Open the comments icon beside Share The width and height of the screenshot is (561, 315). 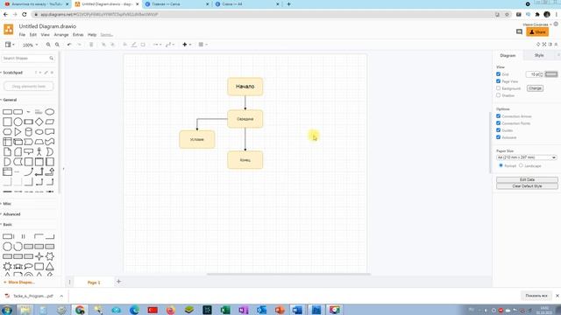tap(519, 31)
